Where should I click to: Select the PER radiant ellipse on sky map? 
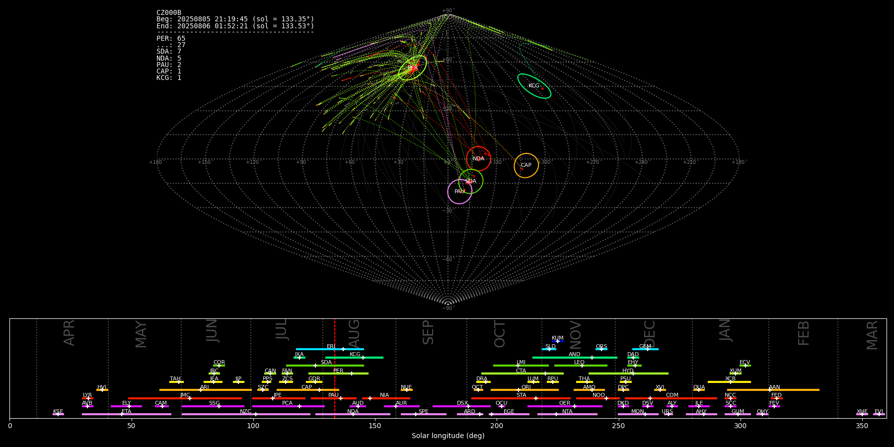[413, 68]
